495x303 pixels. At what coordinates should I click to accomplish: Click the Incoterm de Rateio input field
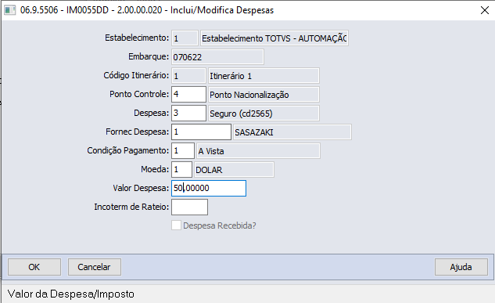pyautogui.click(x=189, y=207)
